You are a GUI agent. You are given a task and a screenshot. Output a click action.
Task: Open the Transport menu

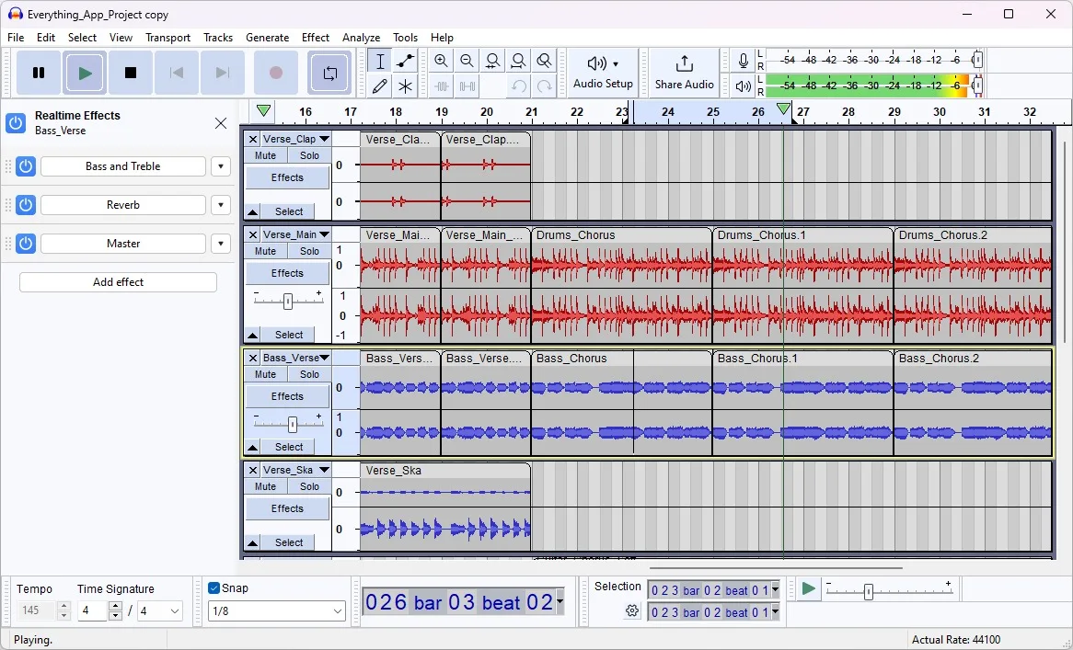click(x=167, y=38)
